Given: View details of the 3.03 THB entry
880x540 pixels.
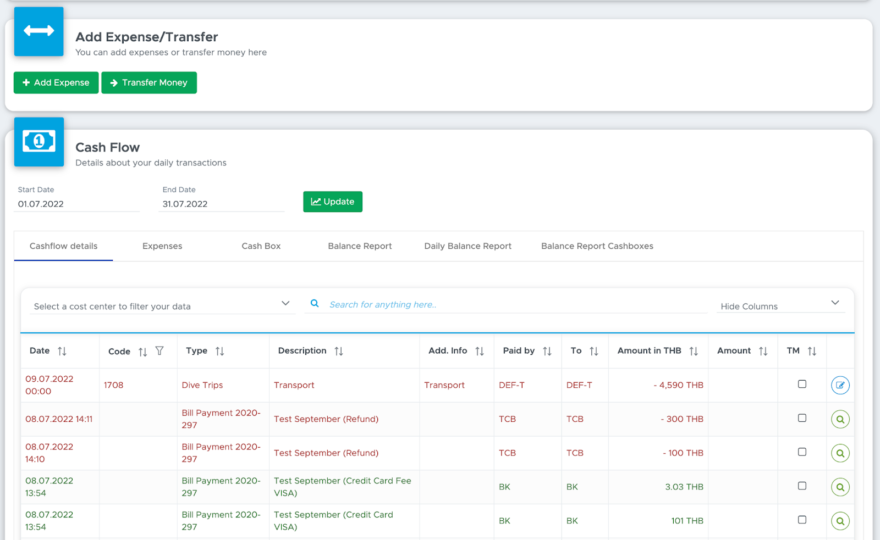Looking at the screenshot, I should point(840,487).
